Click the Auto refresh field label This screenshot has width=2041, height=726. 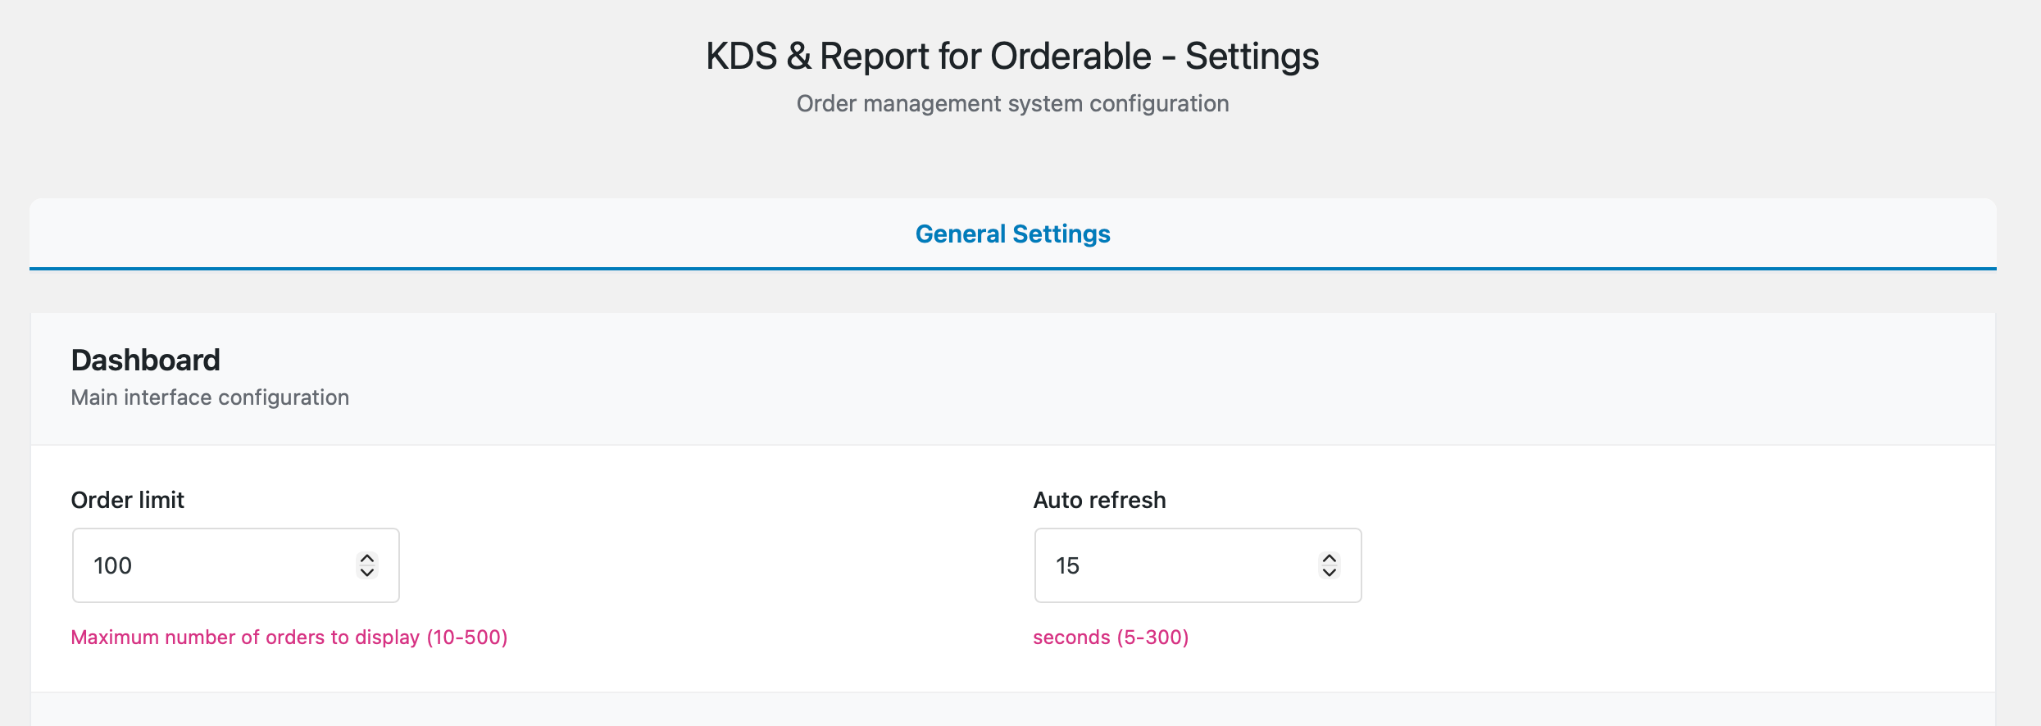click(x=1099, y=500)
